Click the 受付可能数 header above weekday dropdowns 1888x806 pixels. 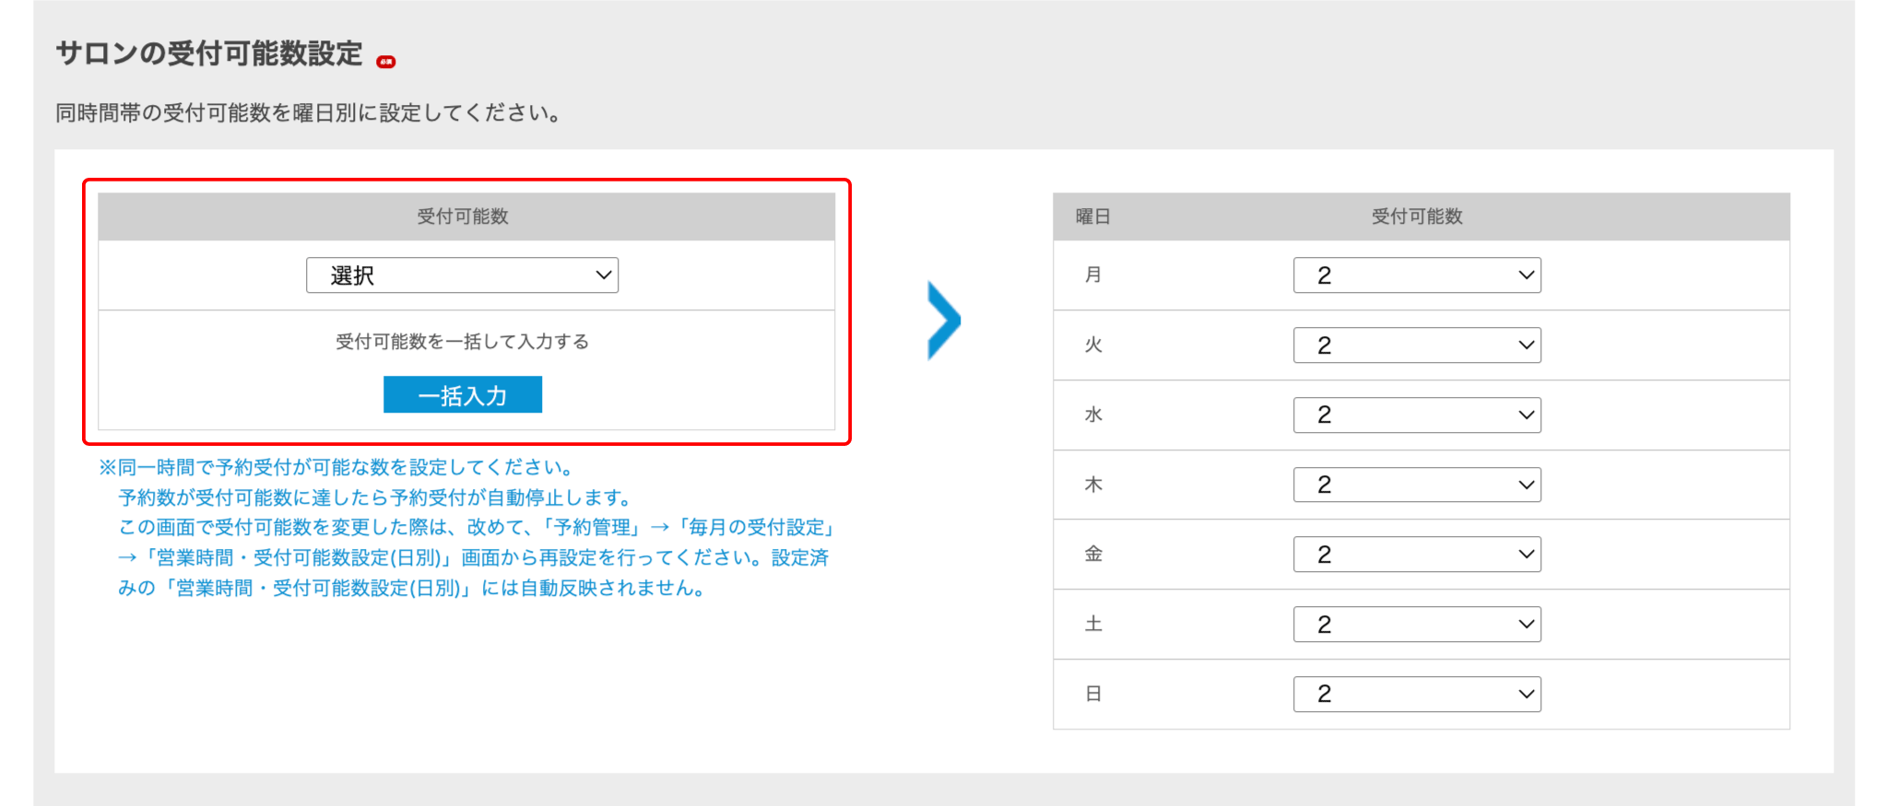point(1417,216)
